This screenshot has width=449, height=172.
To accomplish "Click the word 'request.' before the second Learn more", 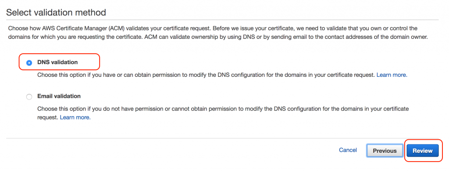I will click(x=47, y=117).
